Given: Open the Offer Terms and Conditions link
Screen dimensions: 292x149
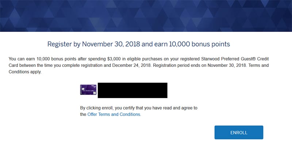Looking at the screenshot, I should click(114, 114).
